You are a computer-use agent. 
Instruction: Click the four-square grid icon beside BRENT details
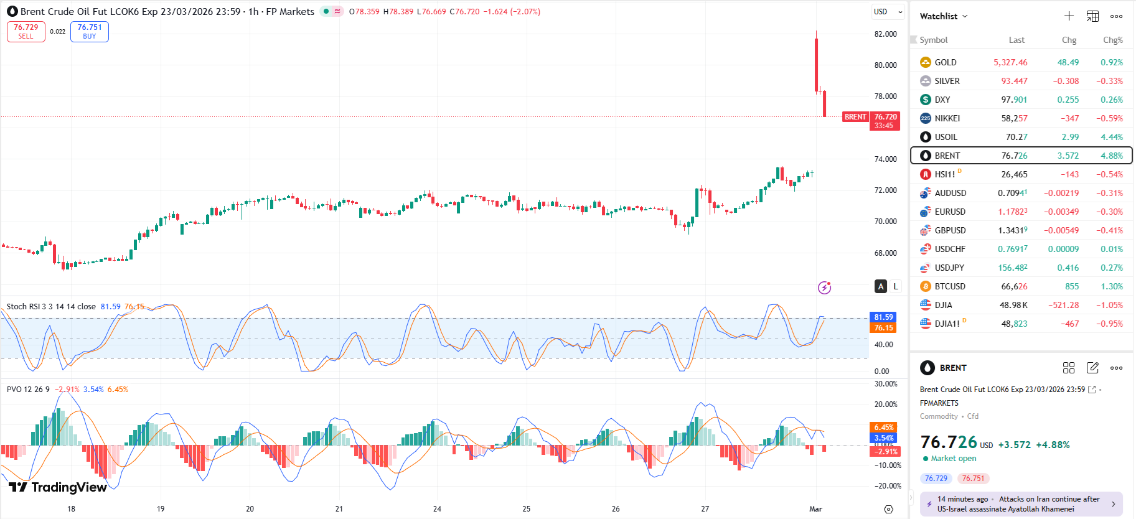(x=1069, y=368)
